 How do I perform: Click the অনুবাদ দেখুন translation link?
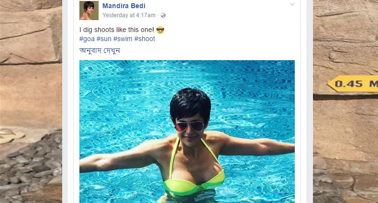[100, 51]
